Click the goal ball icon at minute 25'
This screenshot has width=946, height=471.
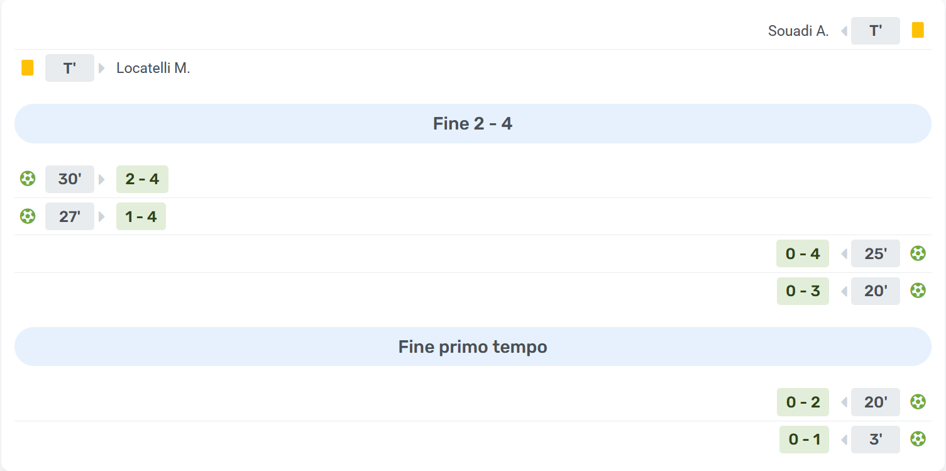pyautogui.click(x=918, y=253)
